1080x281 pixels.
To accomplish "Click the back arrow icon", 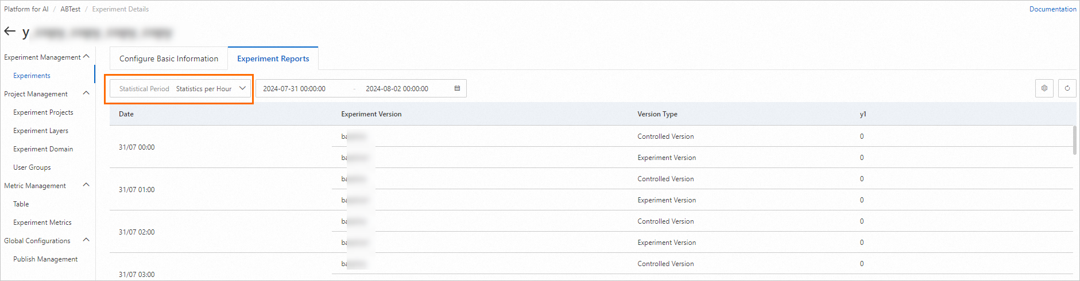I will [x=10, y=32].
